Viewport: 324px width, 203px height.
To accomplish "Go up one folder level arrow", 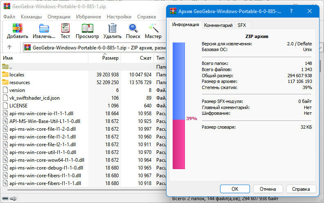I will tap(9, 47).
